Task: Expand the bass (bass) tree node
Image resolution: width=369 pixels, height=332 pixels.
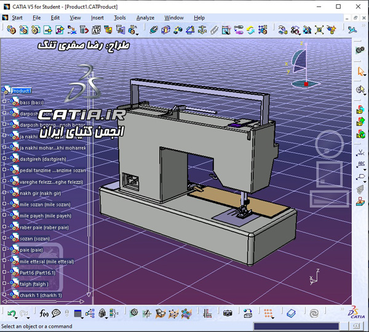Action: (4, 101)
